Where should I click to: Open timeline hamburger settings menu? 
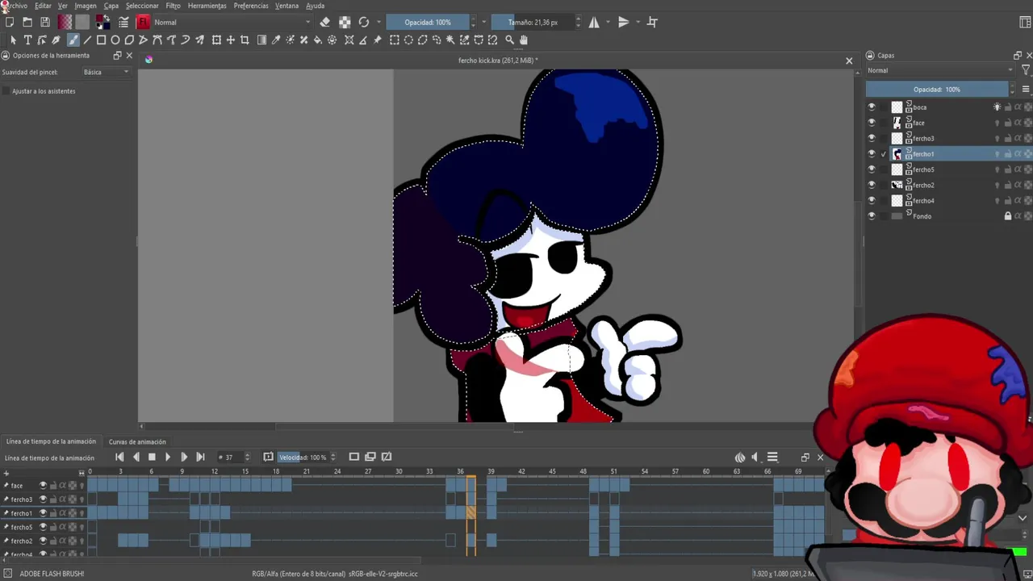(772, 458)
